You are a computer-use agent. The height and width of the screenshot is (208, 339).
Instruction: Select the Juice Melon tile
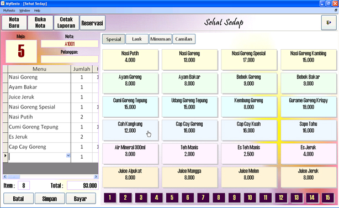(249, 177)
